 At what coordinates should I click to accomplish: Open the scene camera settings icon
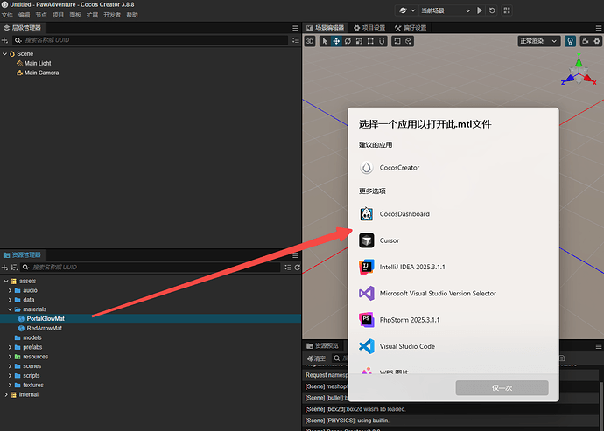click(586, 41)
